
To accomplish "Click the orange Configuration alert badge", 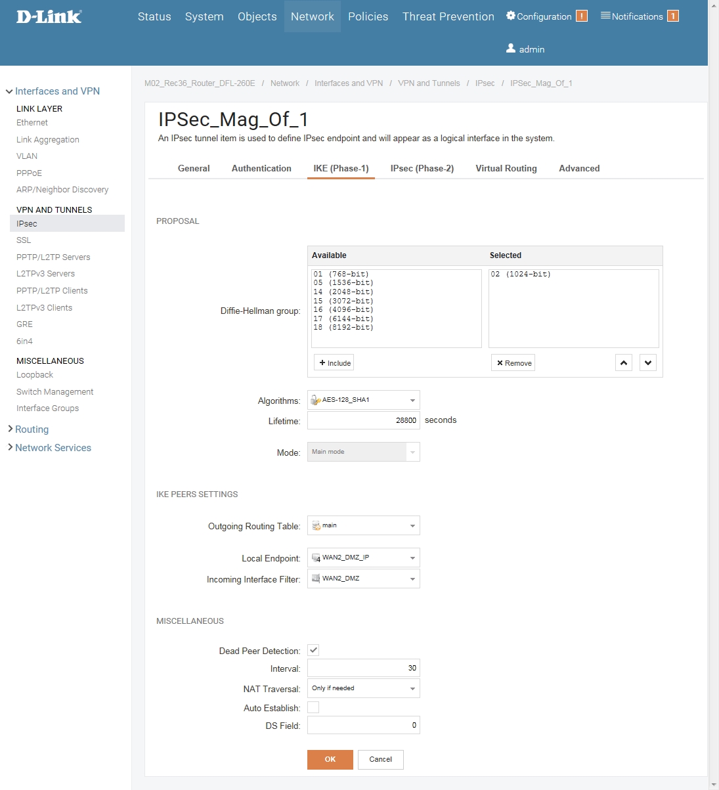I will point(582,16).
